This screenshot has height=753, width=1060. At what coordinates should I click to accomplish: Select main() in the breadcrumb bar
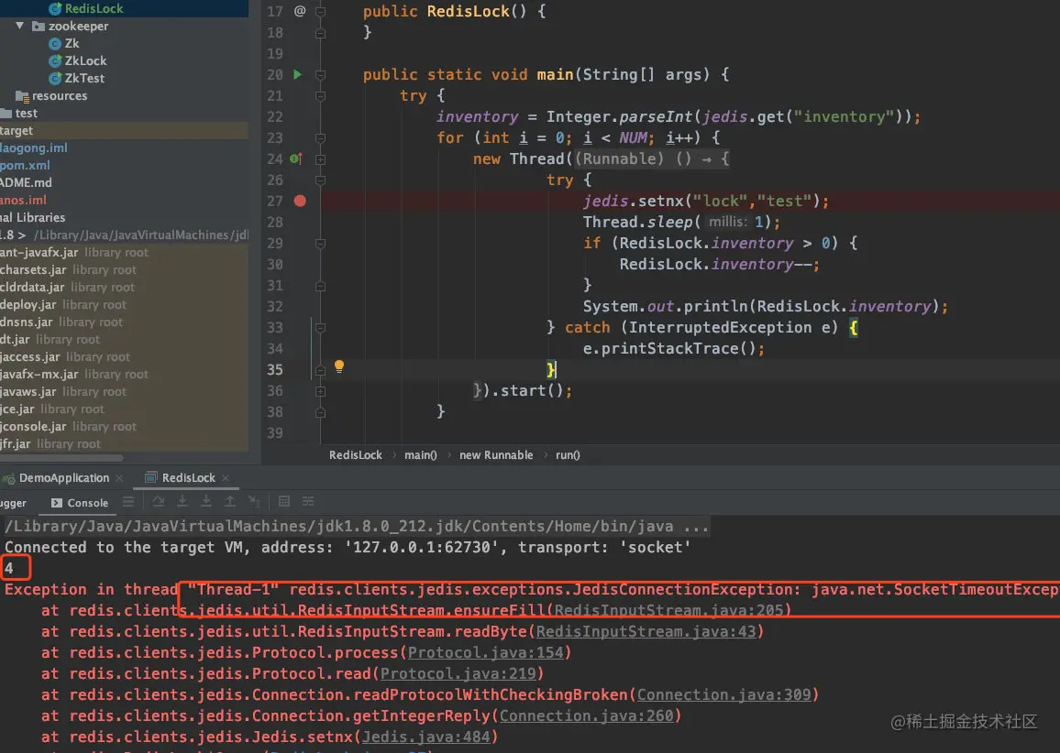(421, 455)
